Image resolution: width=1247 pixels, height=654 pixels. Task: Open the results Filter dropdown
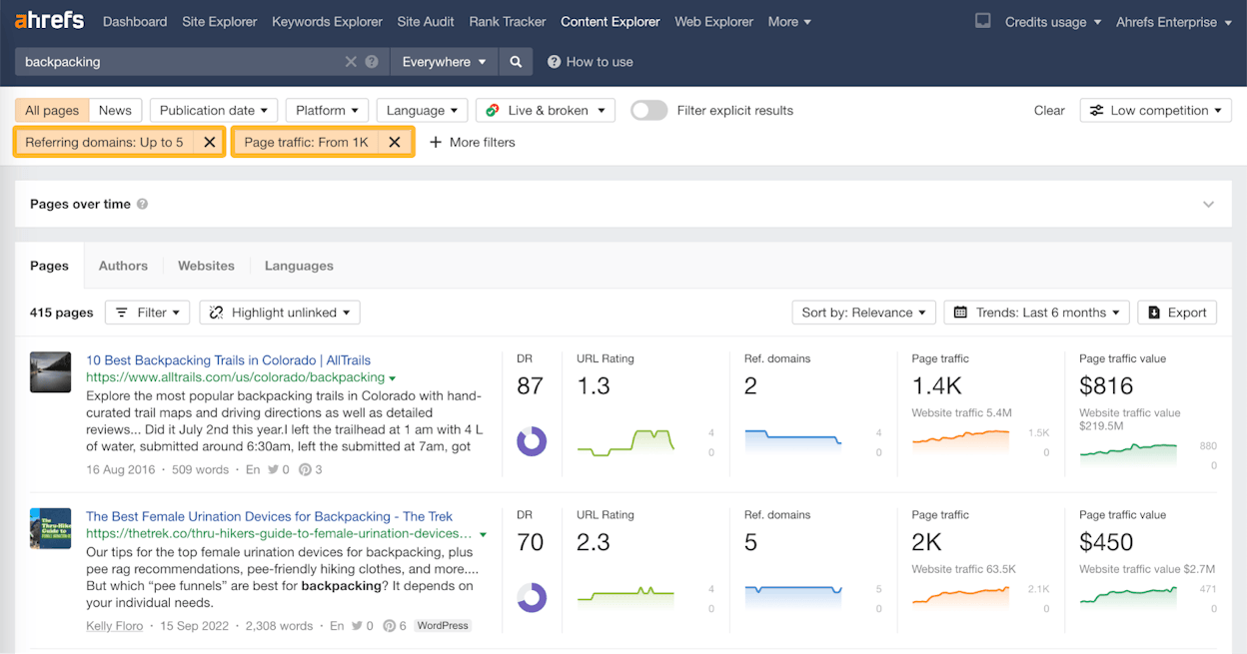coord(147,313)
